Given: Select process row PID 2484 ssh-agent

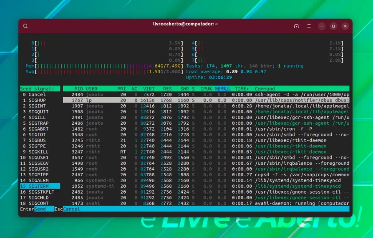Looking at the screenshot, I should 206,95.
